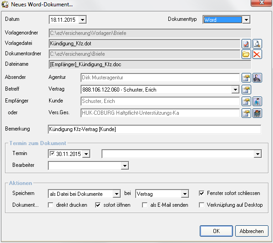273x243 pixels.
Task: Click the insurance company building icon in Vers.Ges. row
Action: click(x=258, y=113)
